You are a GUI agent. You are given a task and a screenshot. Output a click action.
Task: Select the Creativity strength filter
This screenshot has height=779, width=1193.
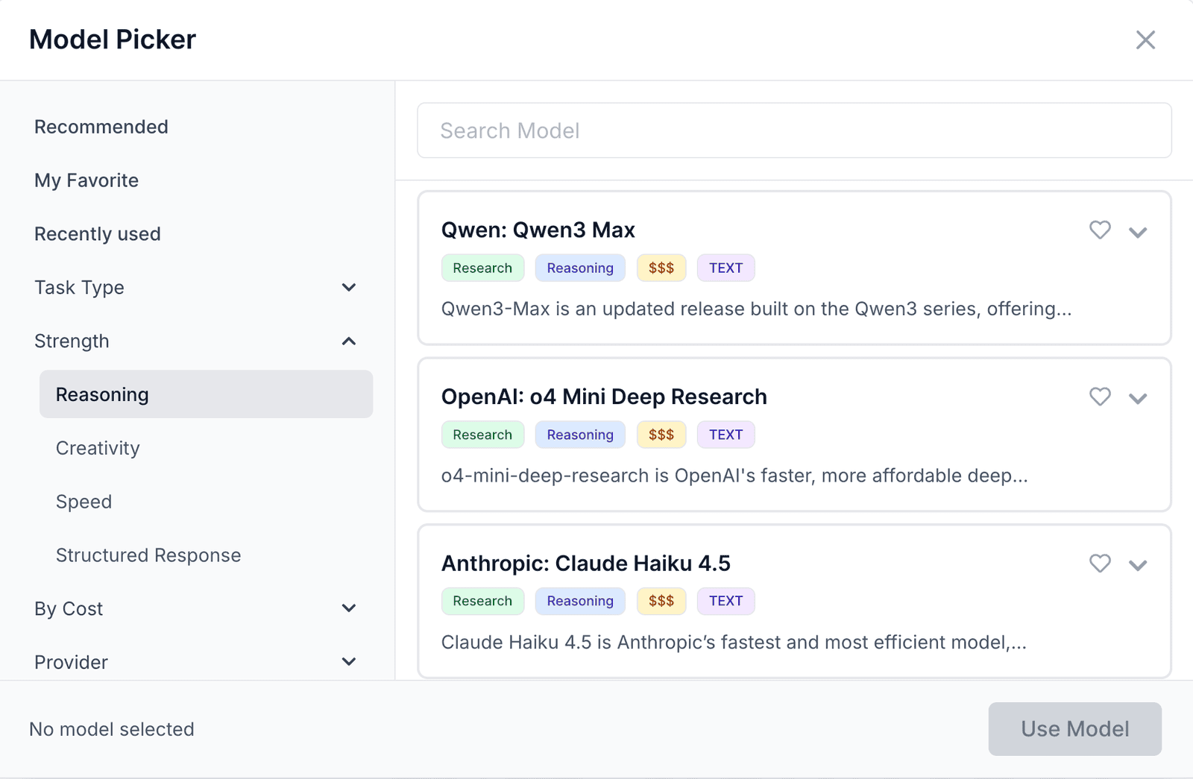(98, 448)
